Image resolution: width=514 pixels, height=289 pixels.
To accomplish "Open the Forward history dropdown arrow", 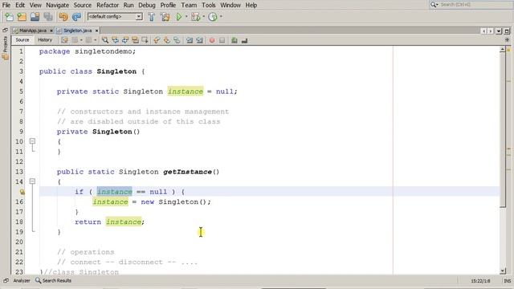I will (95, 40).
